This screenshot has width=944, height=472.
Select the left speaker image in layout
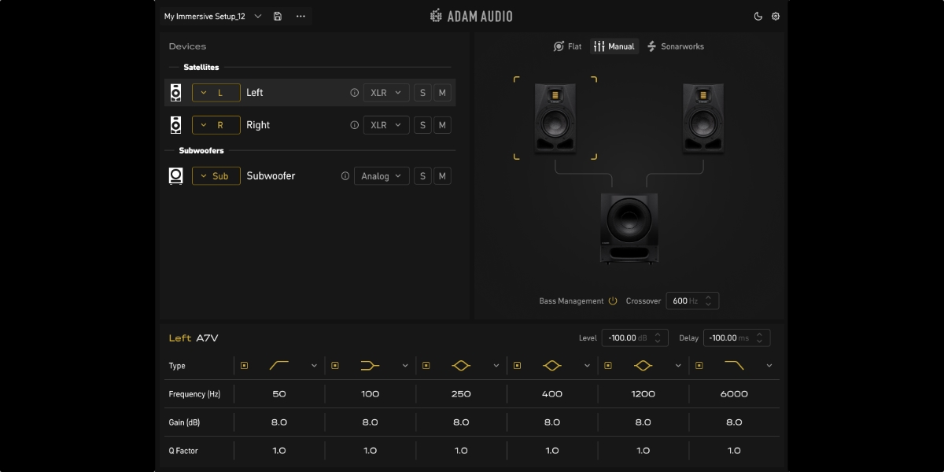(x=555, y=118)
